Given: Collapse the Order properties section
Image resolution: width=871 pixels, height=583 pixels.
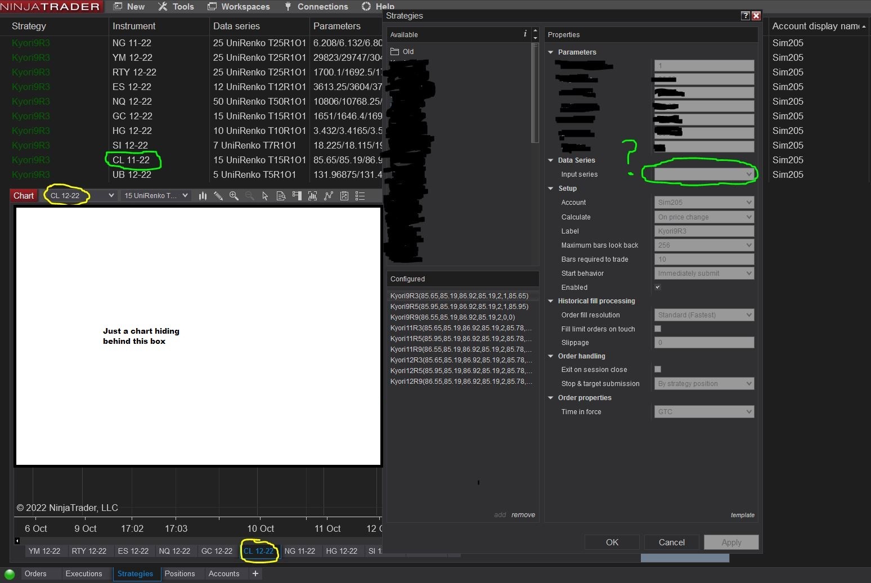Looking at the screenshot, I should coord(551,398).
